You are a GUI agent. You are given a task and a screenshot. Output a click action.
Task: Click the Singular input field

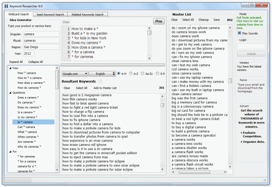coord(41,34)
